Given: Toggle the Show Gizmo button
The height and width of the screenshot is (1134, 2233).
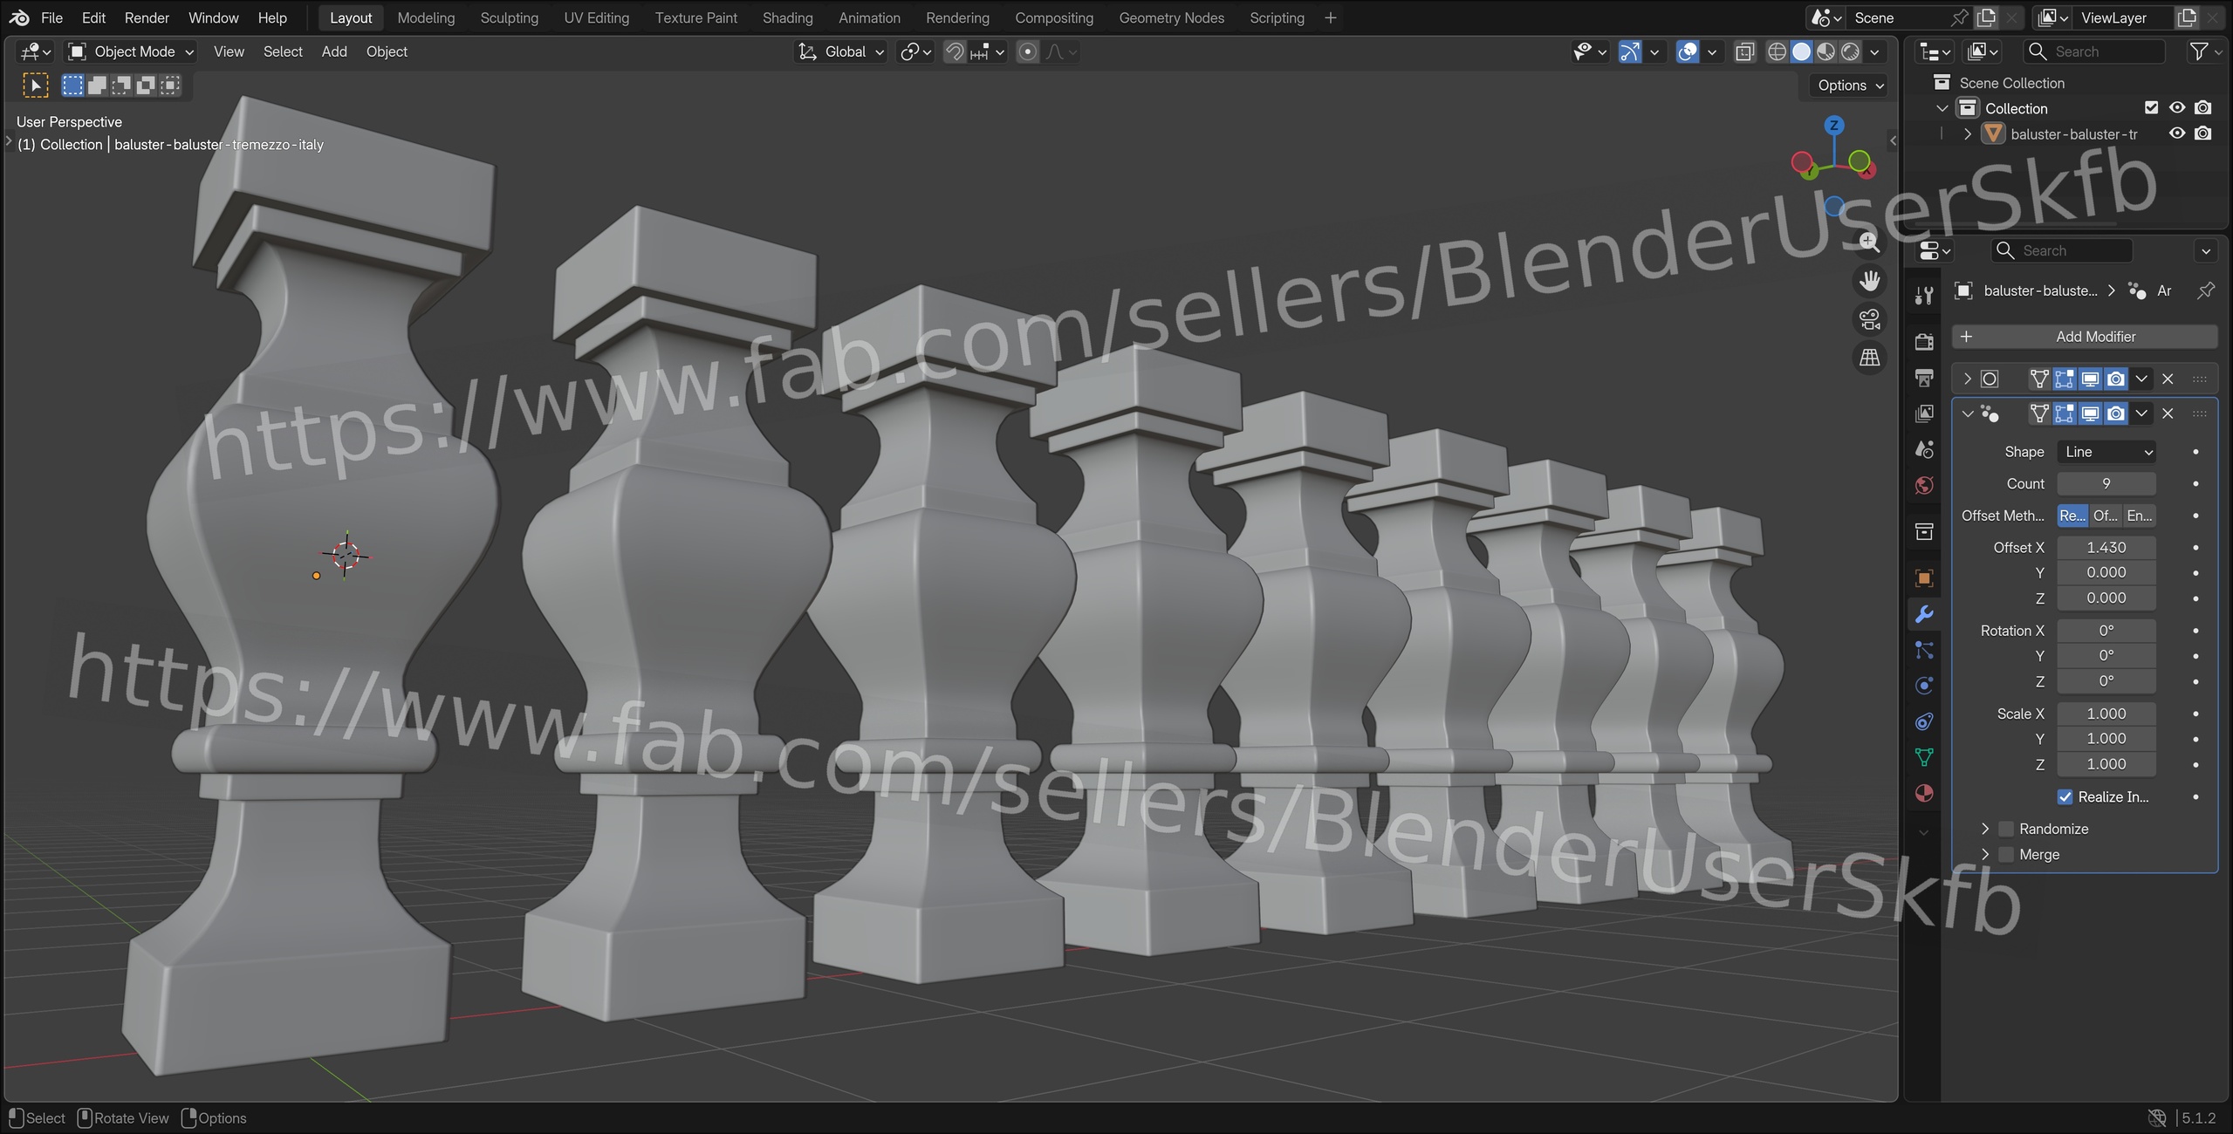Looking at the screenshot, I should coord(1629,52).
